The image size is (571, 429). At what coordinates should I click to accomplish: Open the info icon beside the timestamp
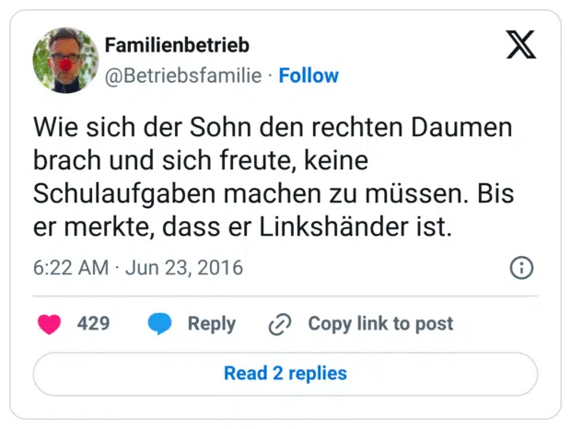[x=521, y=268]
